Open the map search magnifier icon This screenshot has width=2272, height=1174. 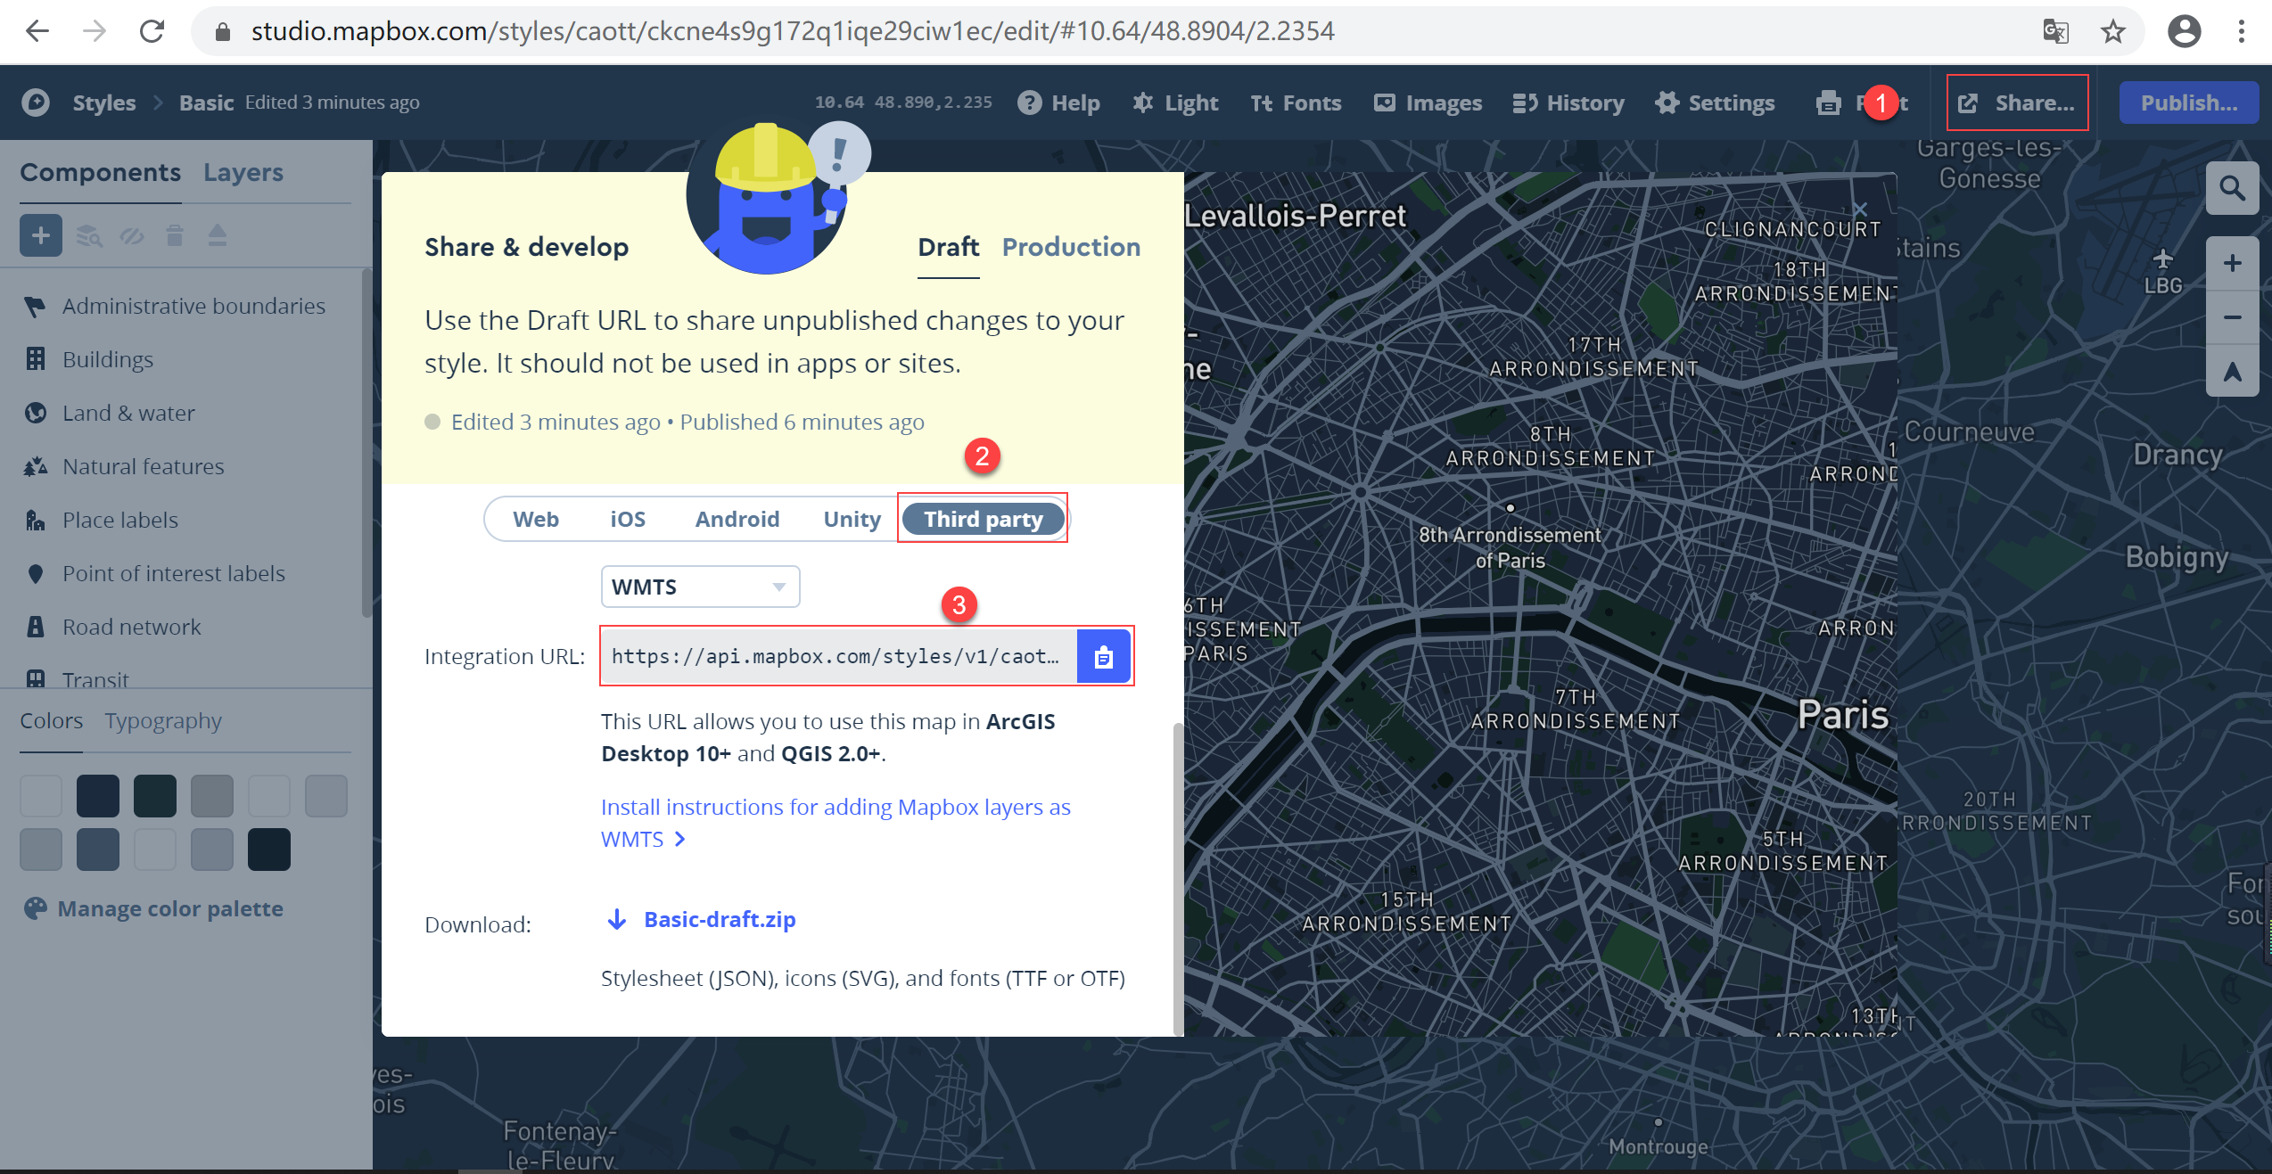[x=2231, y=188]
